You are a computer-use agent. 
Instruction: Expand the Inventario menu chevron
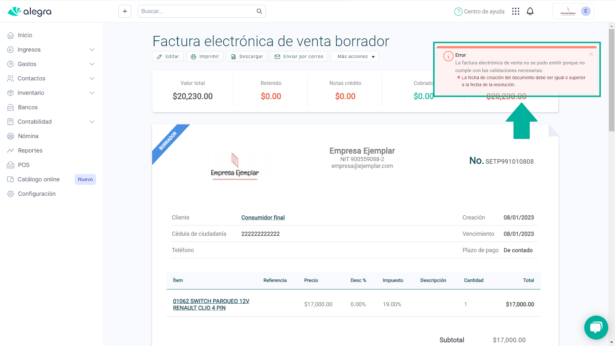[x=92, y=93]
